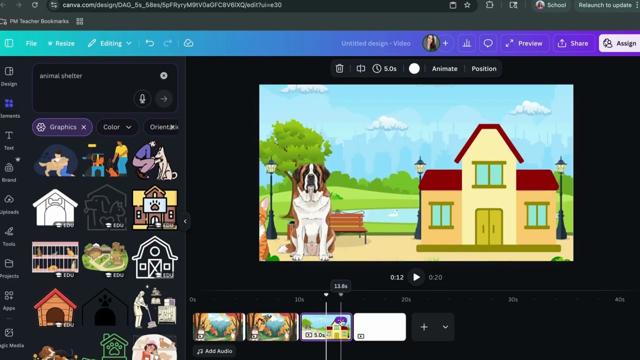Screen dimensions: 640x360
Task: Clear the animal shelter search text
Action: [163, 75]
